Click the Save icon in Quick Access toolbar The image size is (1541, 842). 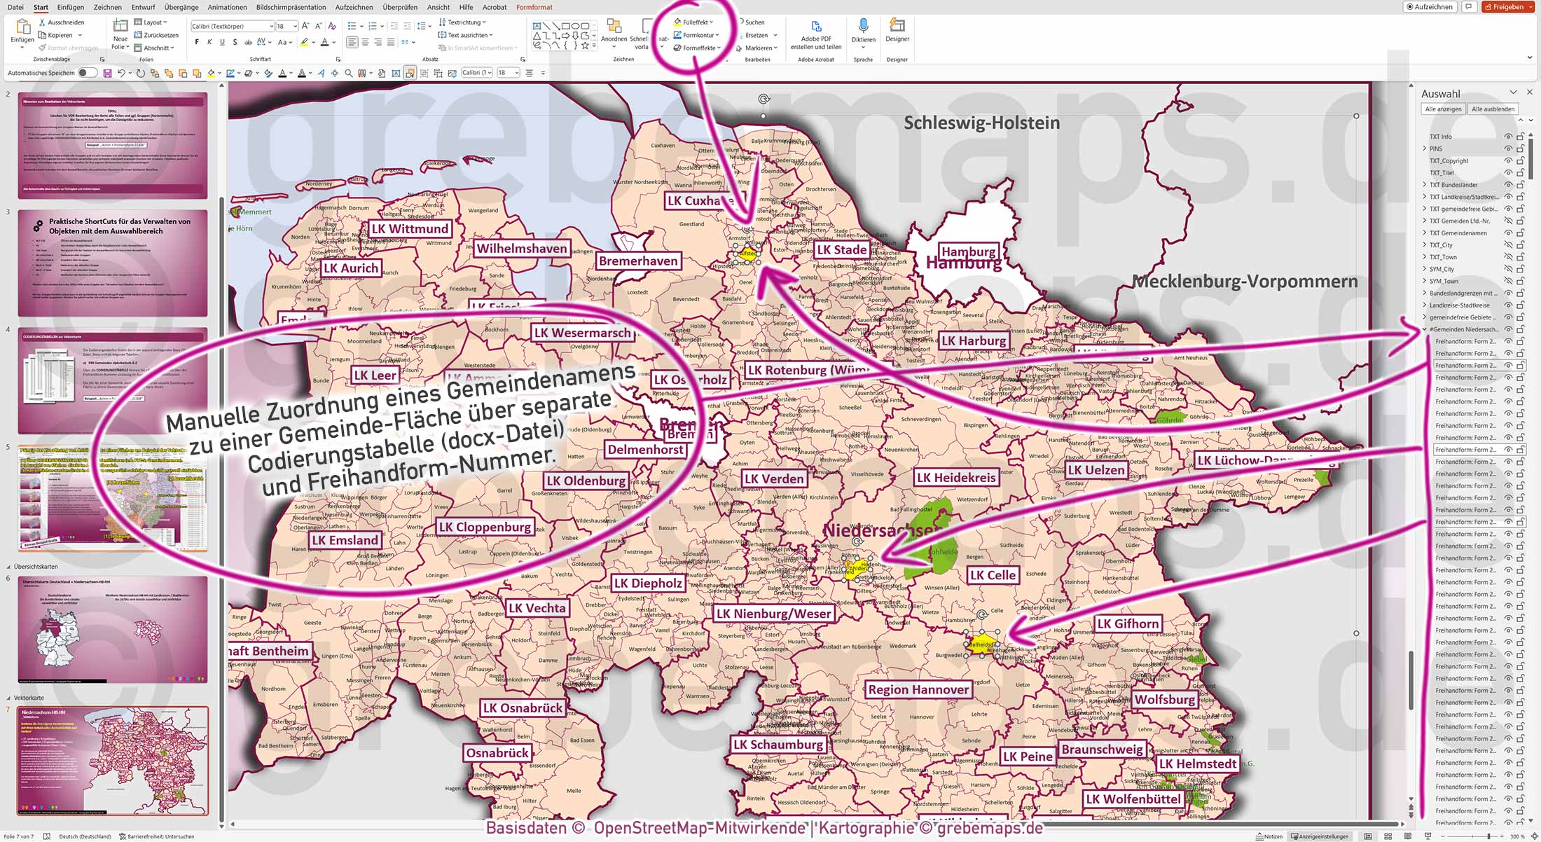tap(109, 73)
